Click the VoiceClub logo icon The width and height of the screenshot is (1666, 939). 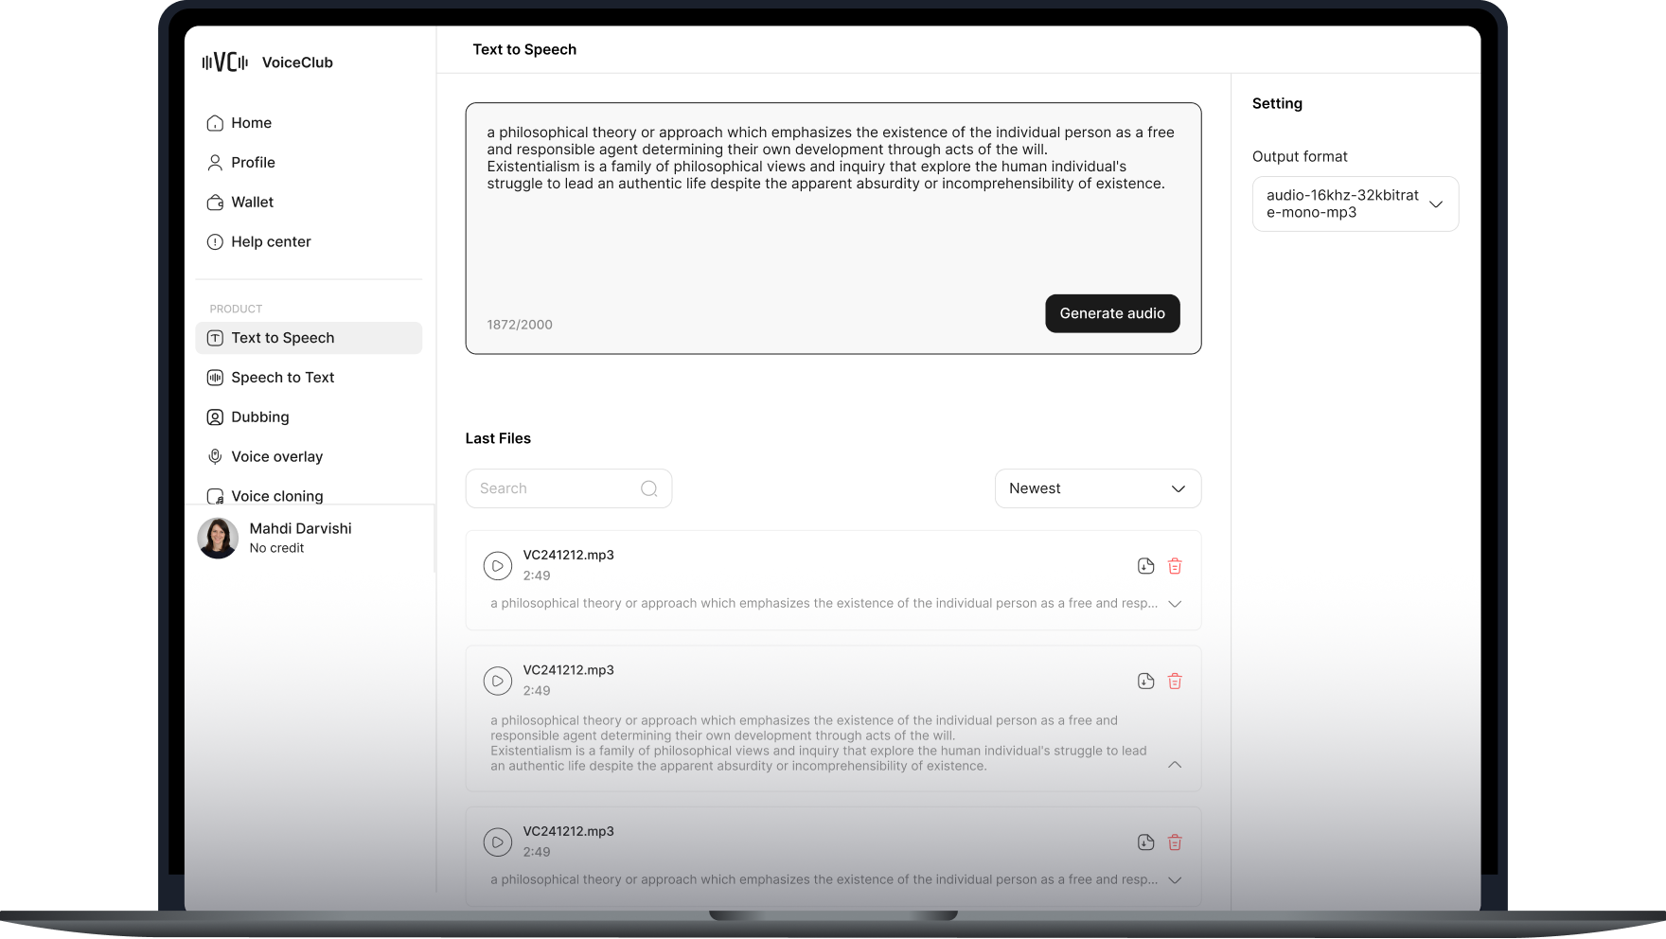point(224,62)
